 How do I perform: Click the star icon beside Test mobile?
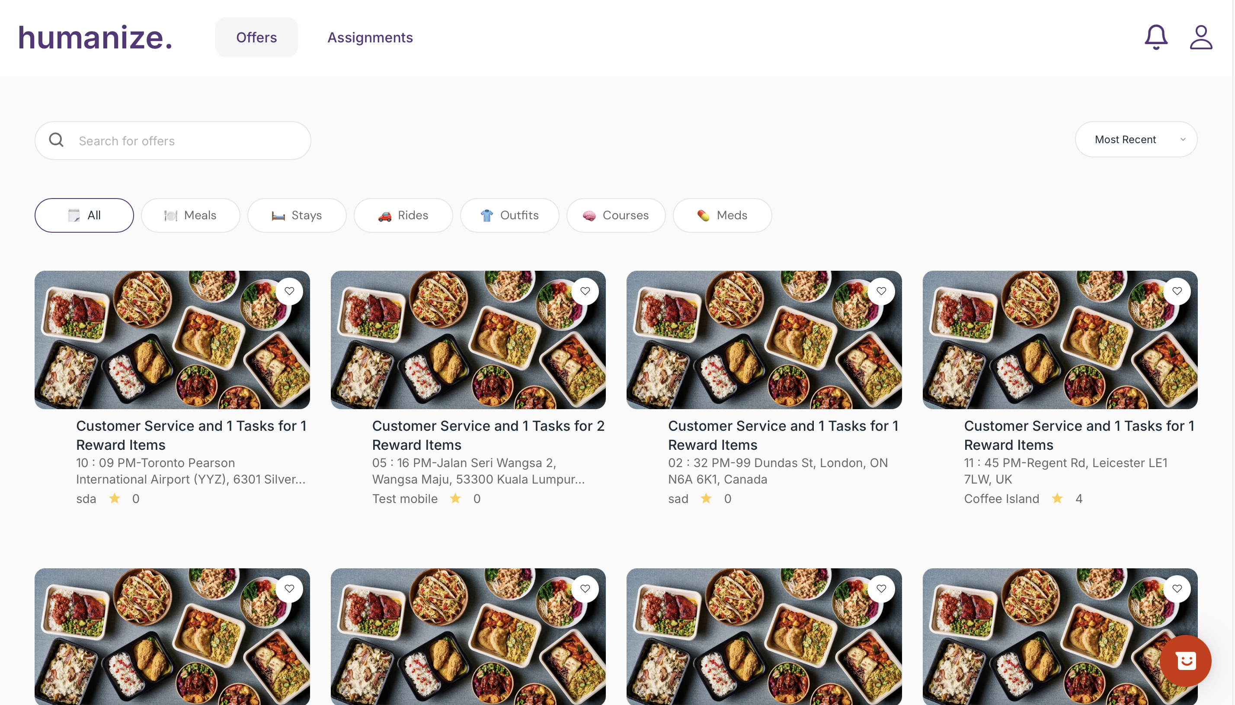455,498
